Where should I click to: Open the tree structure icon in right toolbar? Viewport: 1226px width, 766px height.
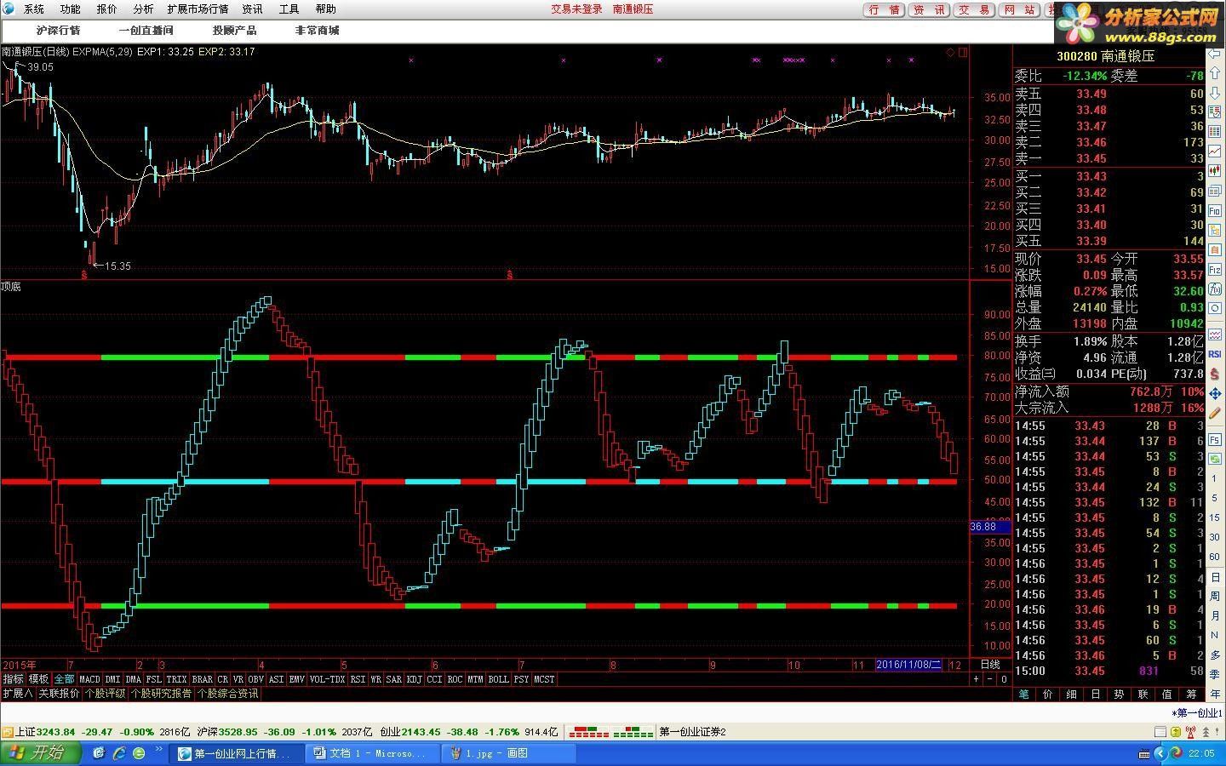pos(1215,230)
